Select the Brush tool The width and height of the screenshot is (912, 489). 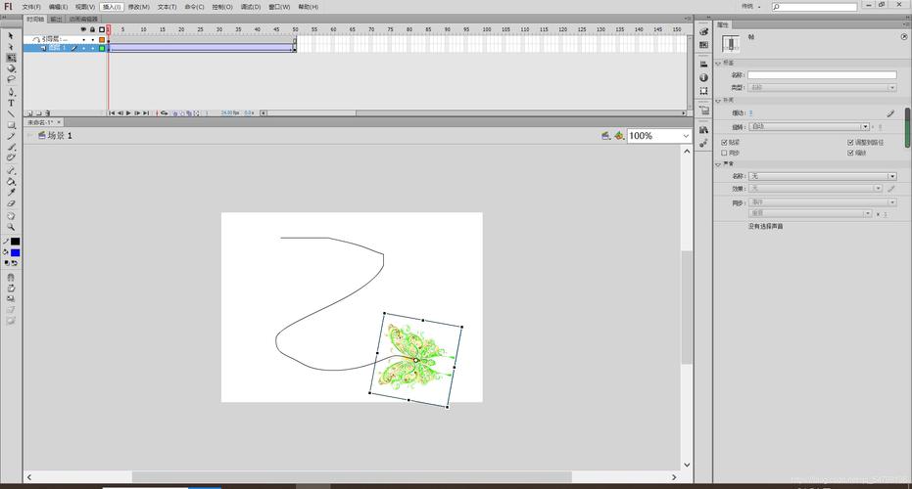tap(11, 147)
